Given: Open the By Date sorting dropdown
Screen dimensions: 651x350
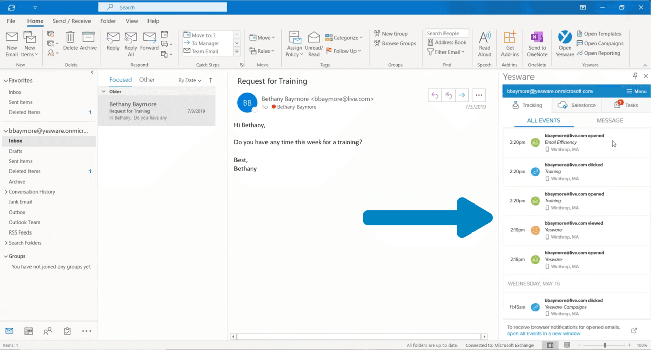Looking at the screenshot, I should coord(189,80).
